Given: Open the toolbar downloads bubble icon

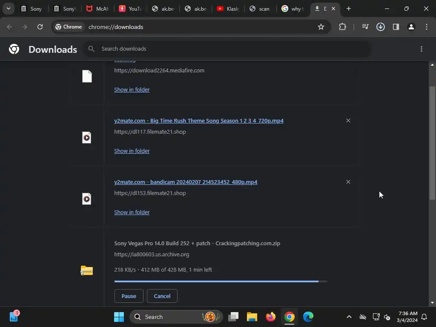Looking at the screenshot, I should click(381, 27).
